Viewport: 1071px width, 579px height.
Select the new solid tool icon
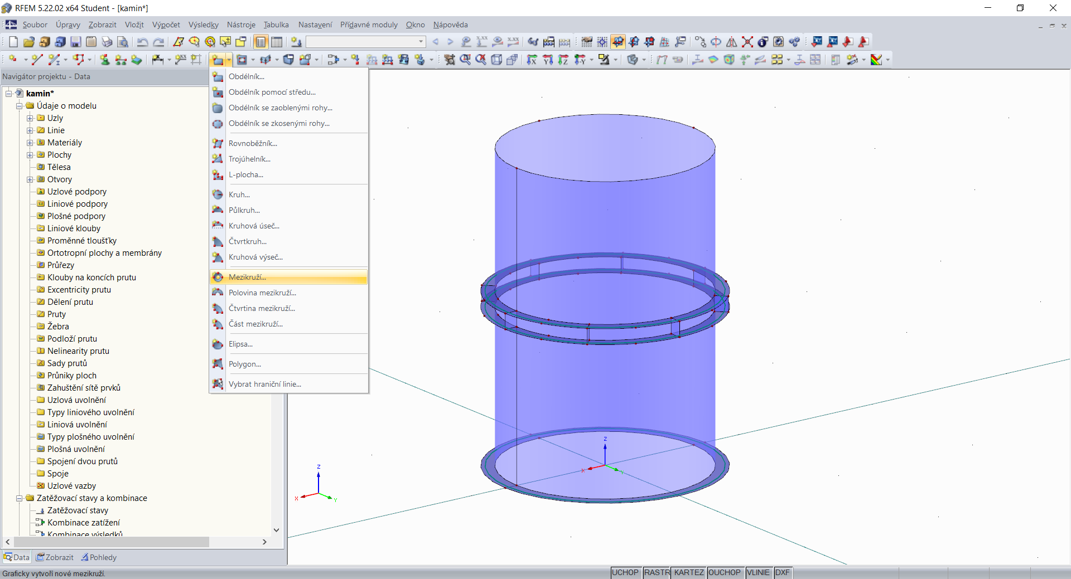coord(288,60)
